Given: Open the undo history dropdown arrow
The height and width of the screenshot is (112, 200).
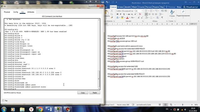Looking at the screenshot, I should 109,2.
